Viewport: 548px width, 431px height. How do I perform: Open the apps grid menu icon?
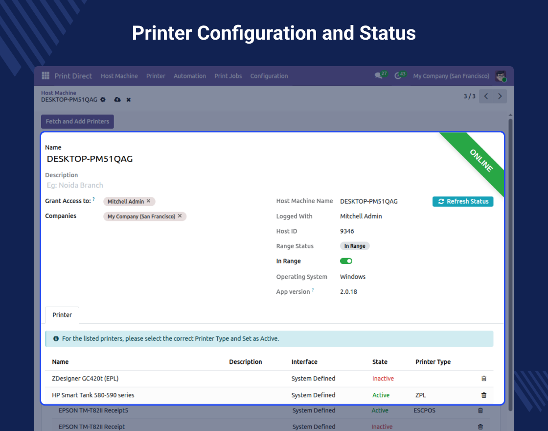tap(46, 76)
